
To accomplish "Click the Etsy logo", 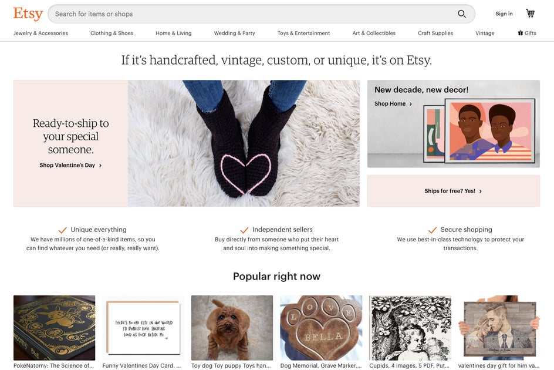I will click(28, 14).
